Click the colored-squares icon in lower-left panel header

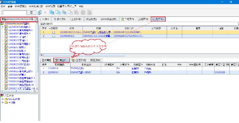2,95
